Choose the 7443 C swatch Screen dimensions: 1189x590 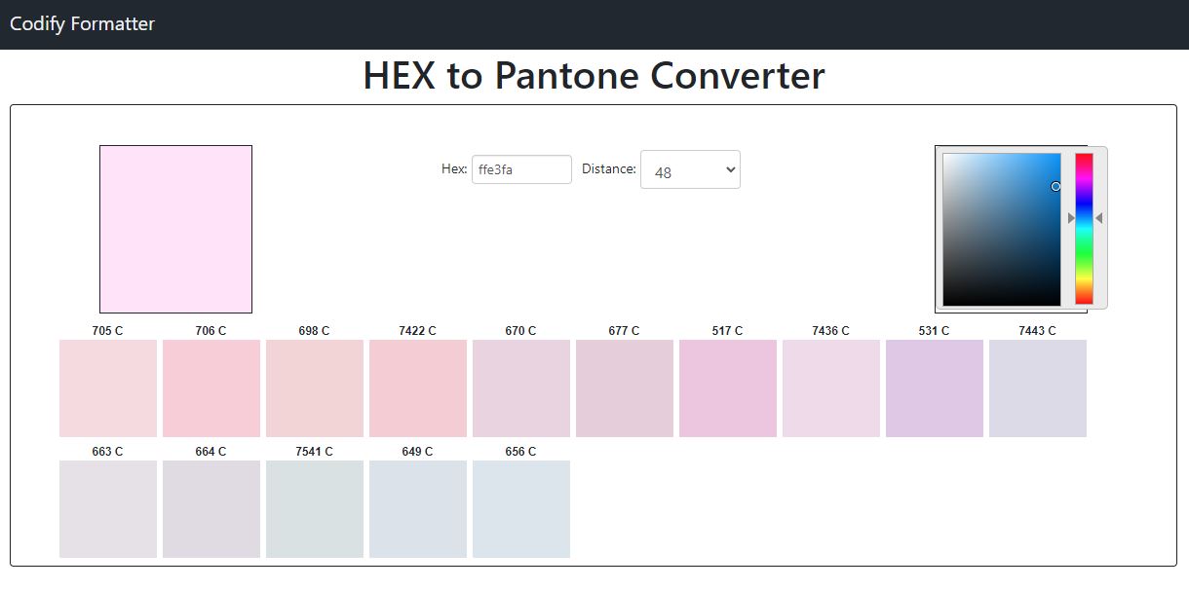click(x=1038, y=388)
